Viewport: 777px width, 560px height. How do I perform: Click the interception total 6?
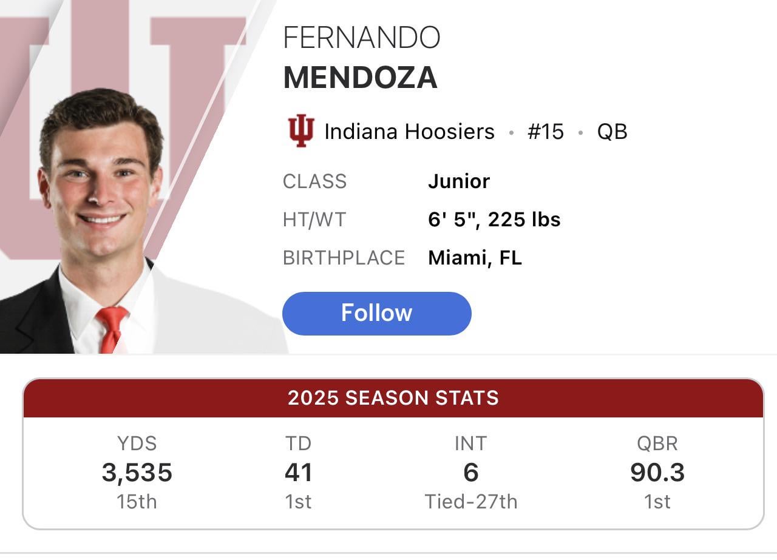[x=472, y=472]
